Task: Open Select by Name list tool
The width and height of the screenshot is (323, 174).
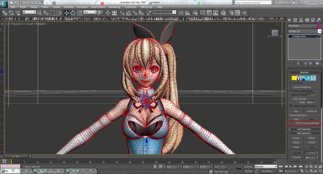Action: click(x=46, y=13)
